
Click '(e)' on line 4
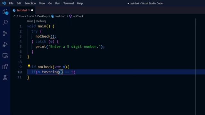(x=51, y=42)
